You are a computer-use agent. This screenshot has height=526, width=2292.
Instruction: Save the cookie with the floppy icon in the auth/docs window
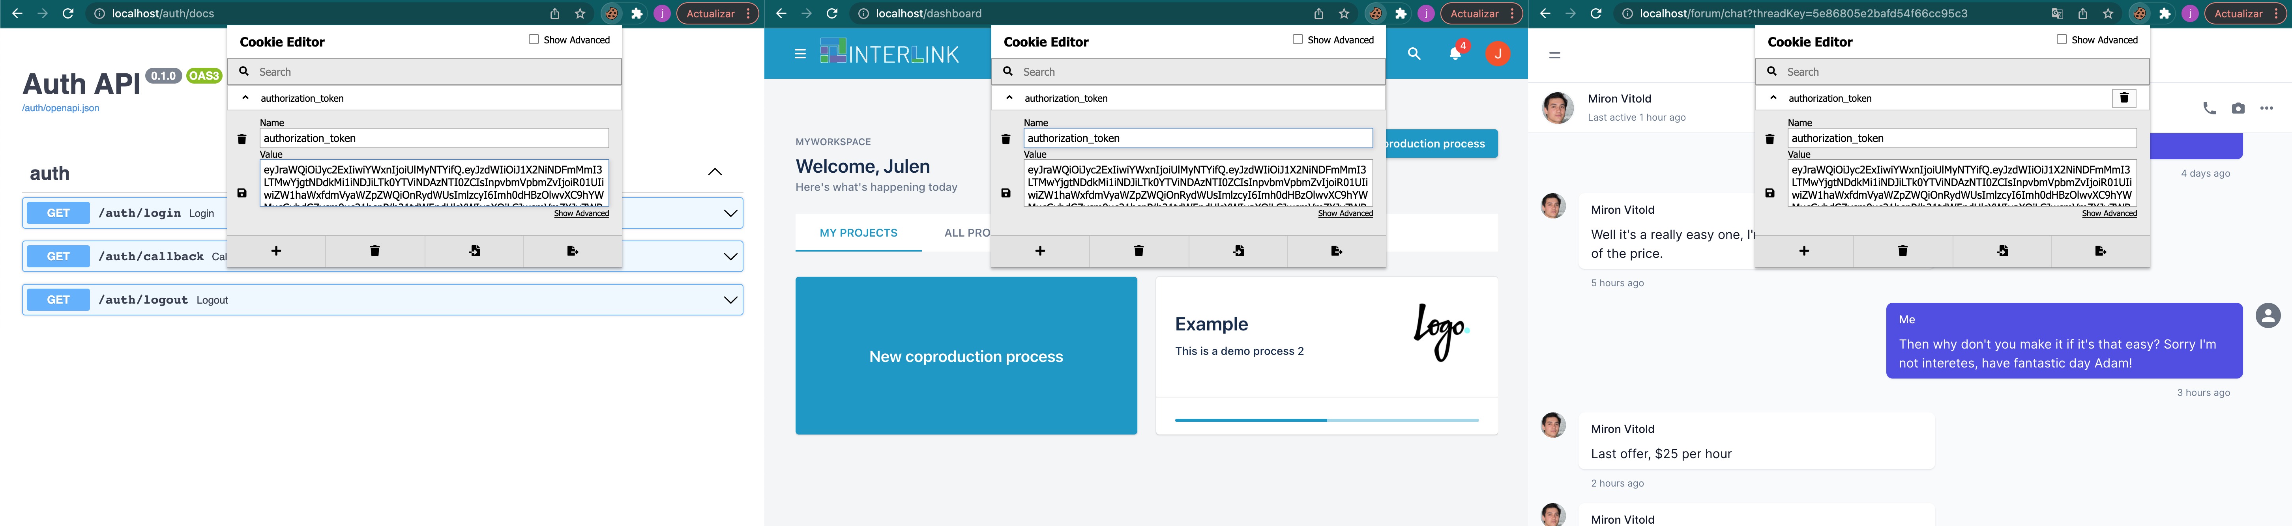tap(241, 193)
